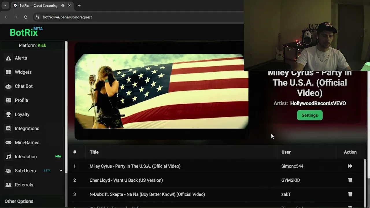Click the user name "zakT"
Image resolution: width=370 pixels, height=208 pixels.
(286, 194)
